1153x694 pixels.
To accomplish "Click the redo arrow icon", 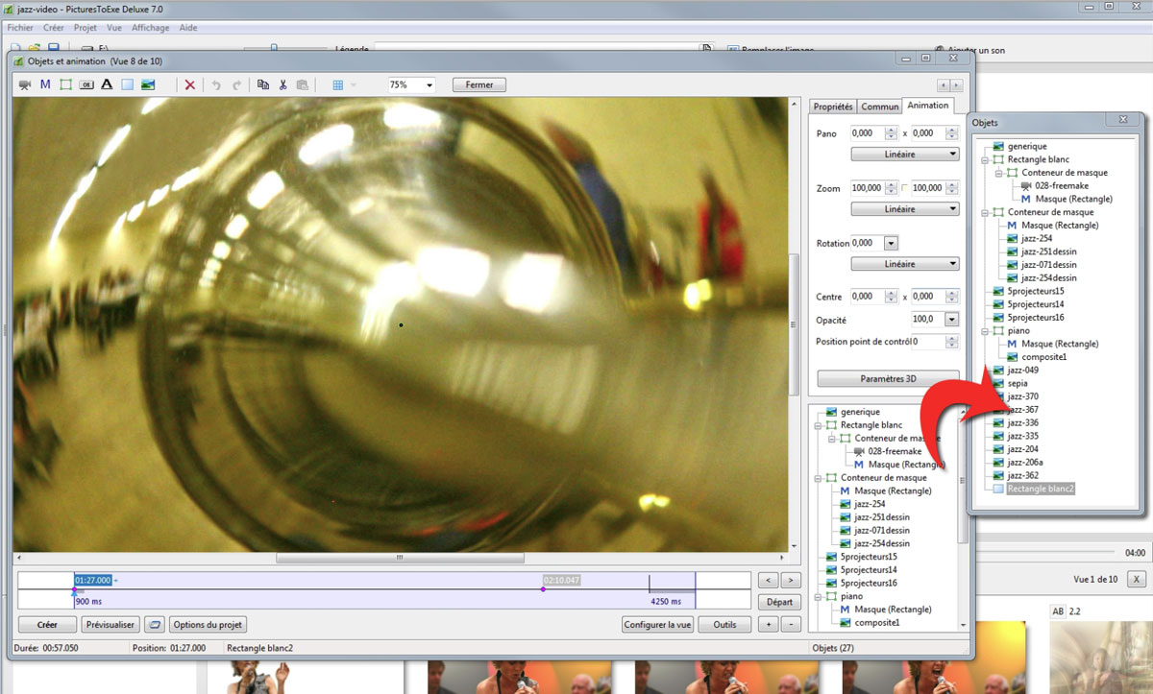I will (236, 84).
